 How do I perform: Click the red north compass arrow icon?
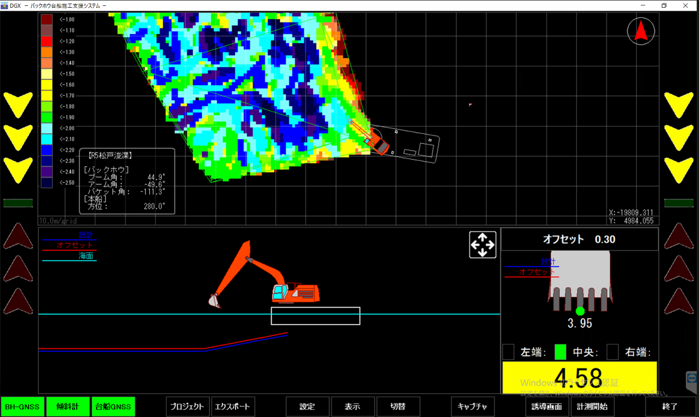(641, 31)
